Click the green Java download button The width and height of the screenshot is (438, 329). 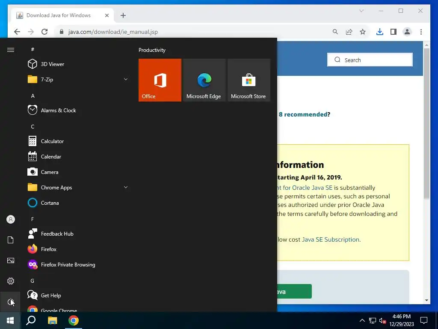pos(294,291)
